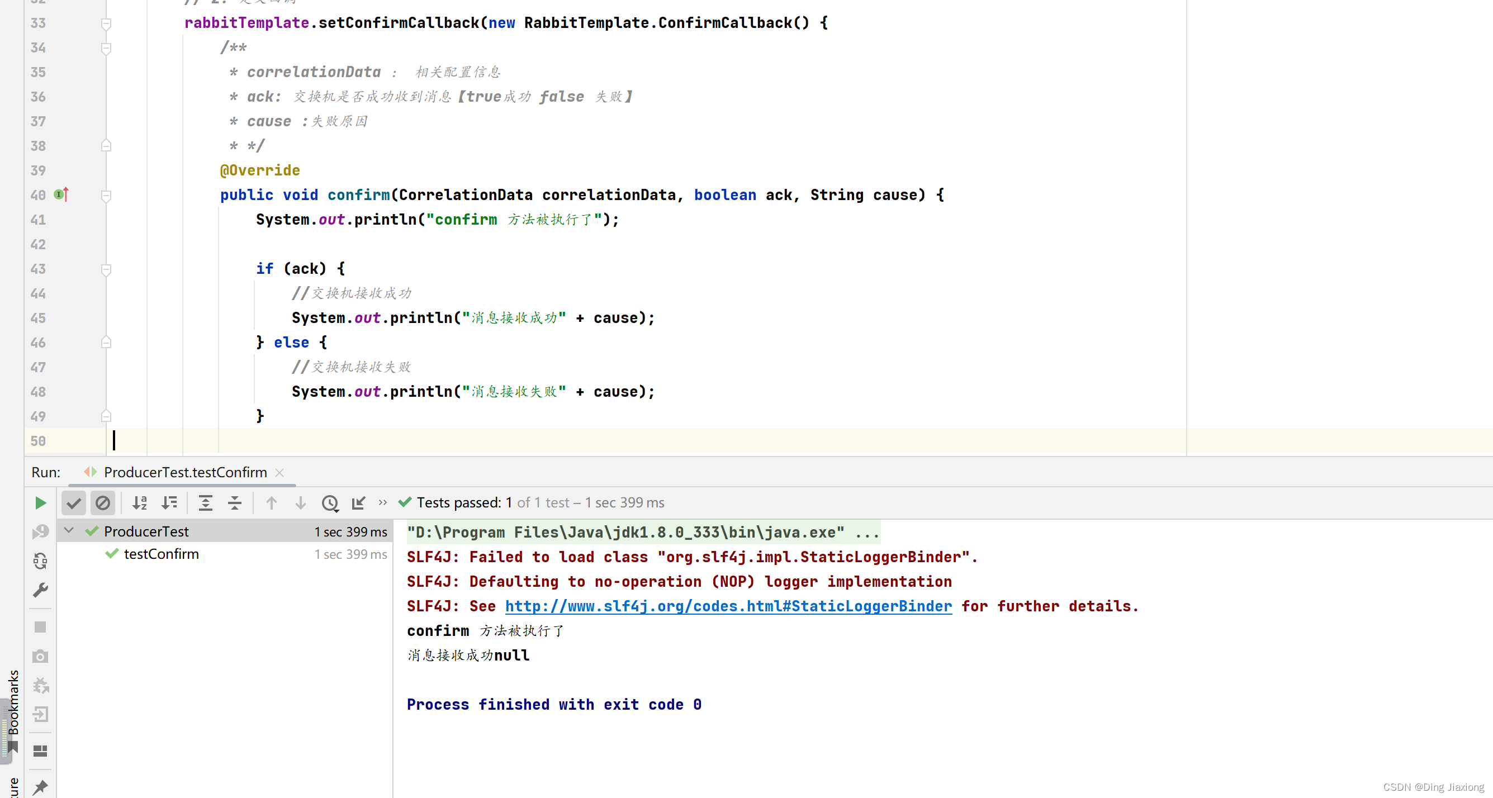The height and width of the screenshot is (798, 1493).
Task: Click the @Override annotation
Action: [x=260, y=170]
